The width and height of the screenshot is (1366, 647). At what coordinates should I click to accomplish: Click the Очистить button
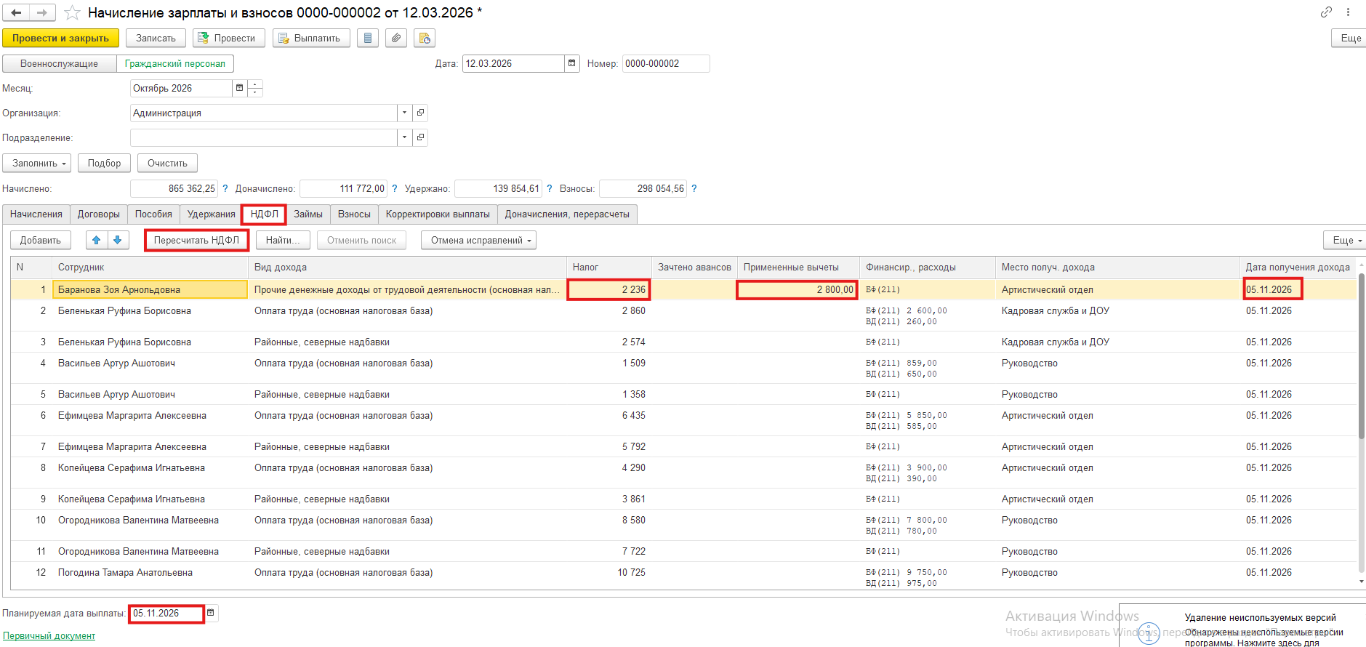click(167, 163)
